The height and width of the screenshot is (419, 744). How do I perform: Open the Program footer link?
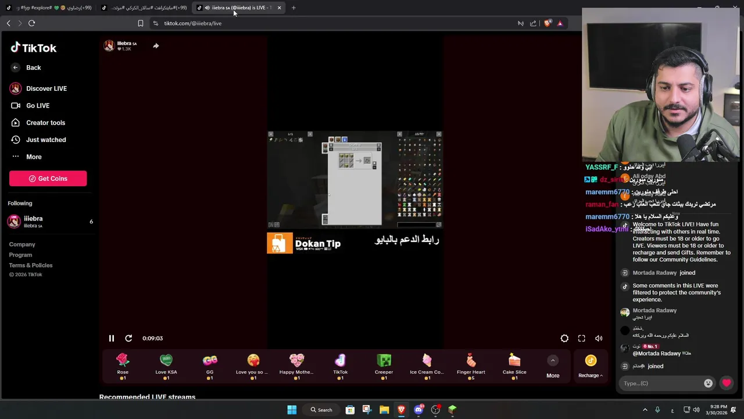20,255
